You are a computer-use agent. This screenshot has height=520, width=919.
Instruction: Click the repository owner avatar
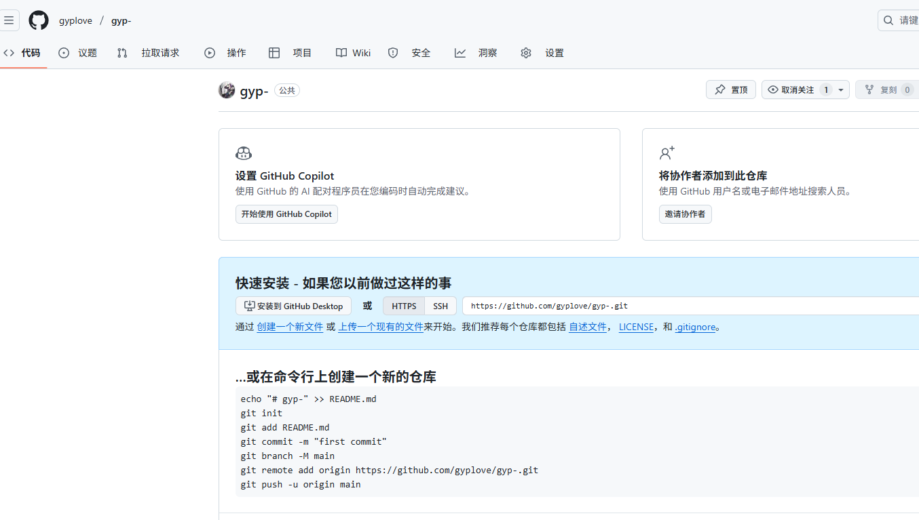click(x=227, y=90)
